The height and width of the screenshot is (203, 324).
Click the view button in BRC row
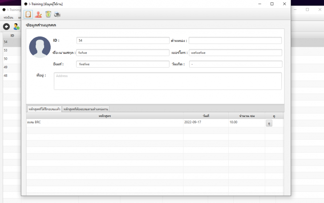pos(269,123)
